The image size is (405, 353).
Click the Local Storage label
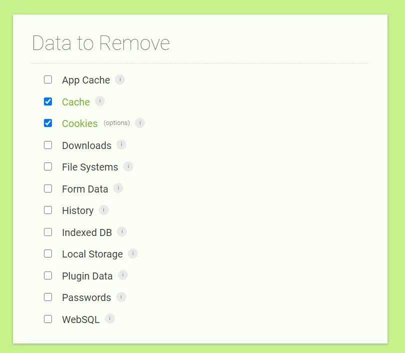92,254
